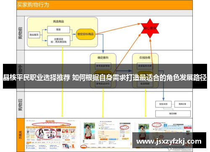Select the 淘宝首页 flowchart box

coord(34,35)
